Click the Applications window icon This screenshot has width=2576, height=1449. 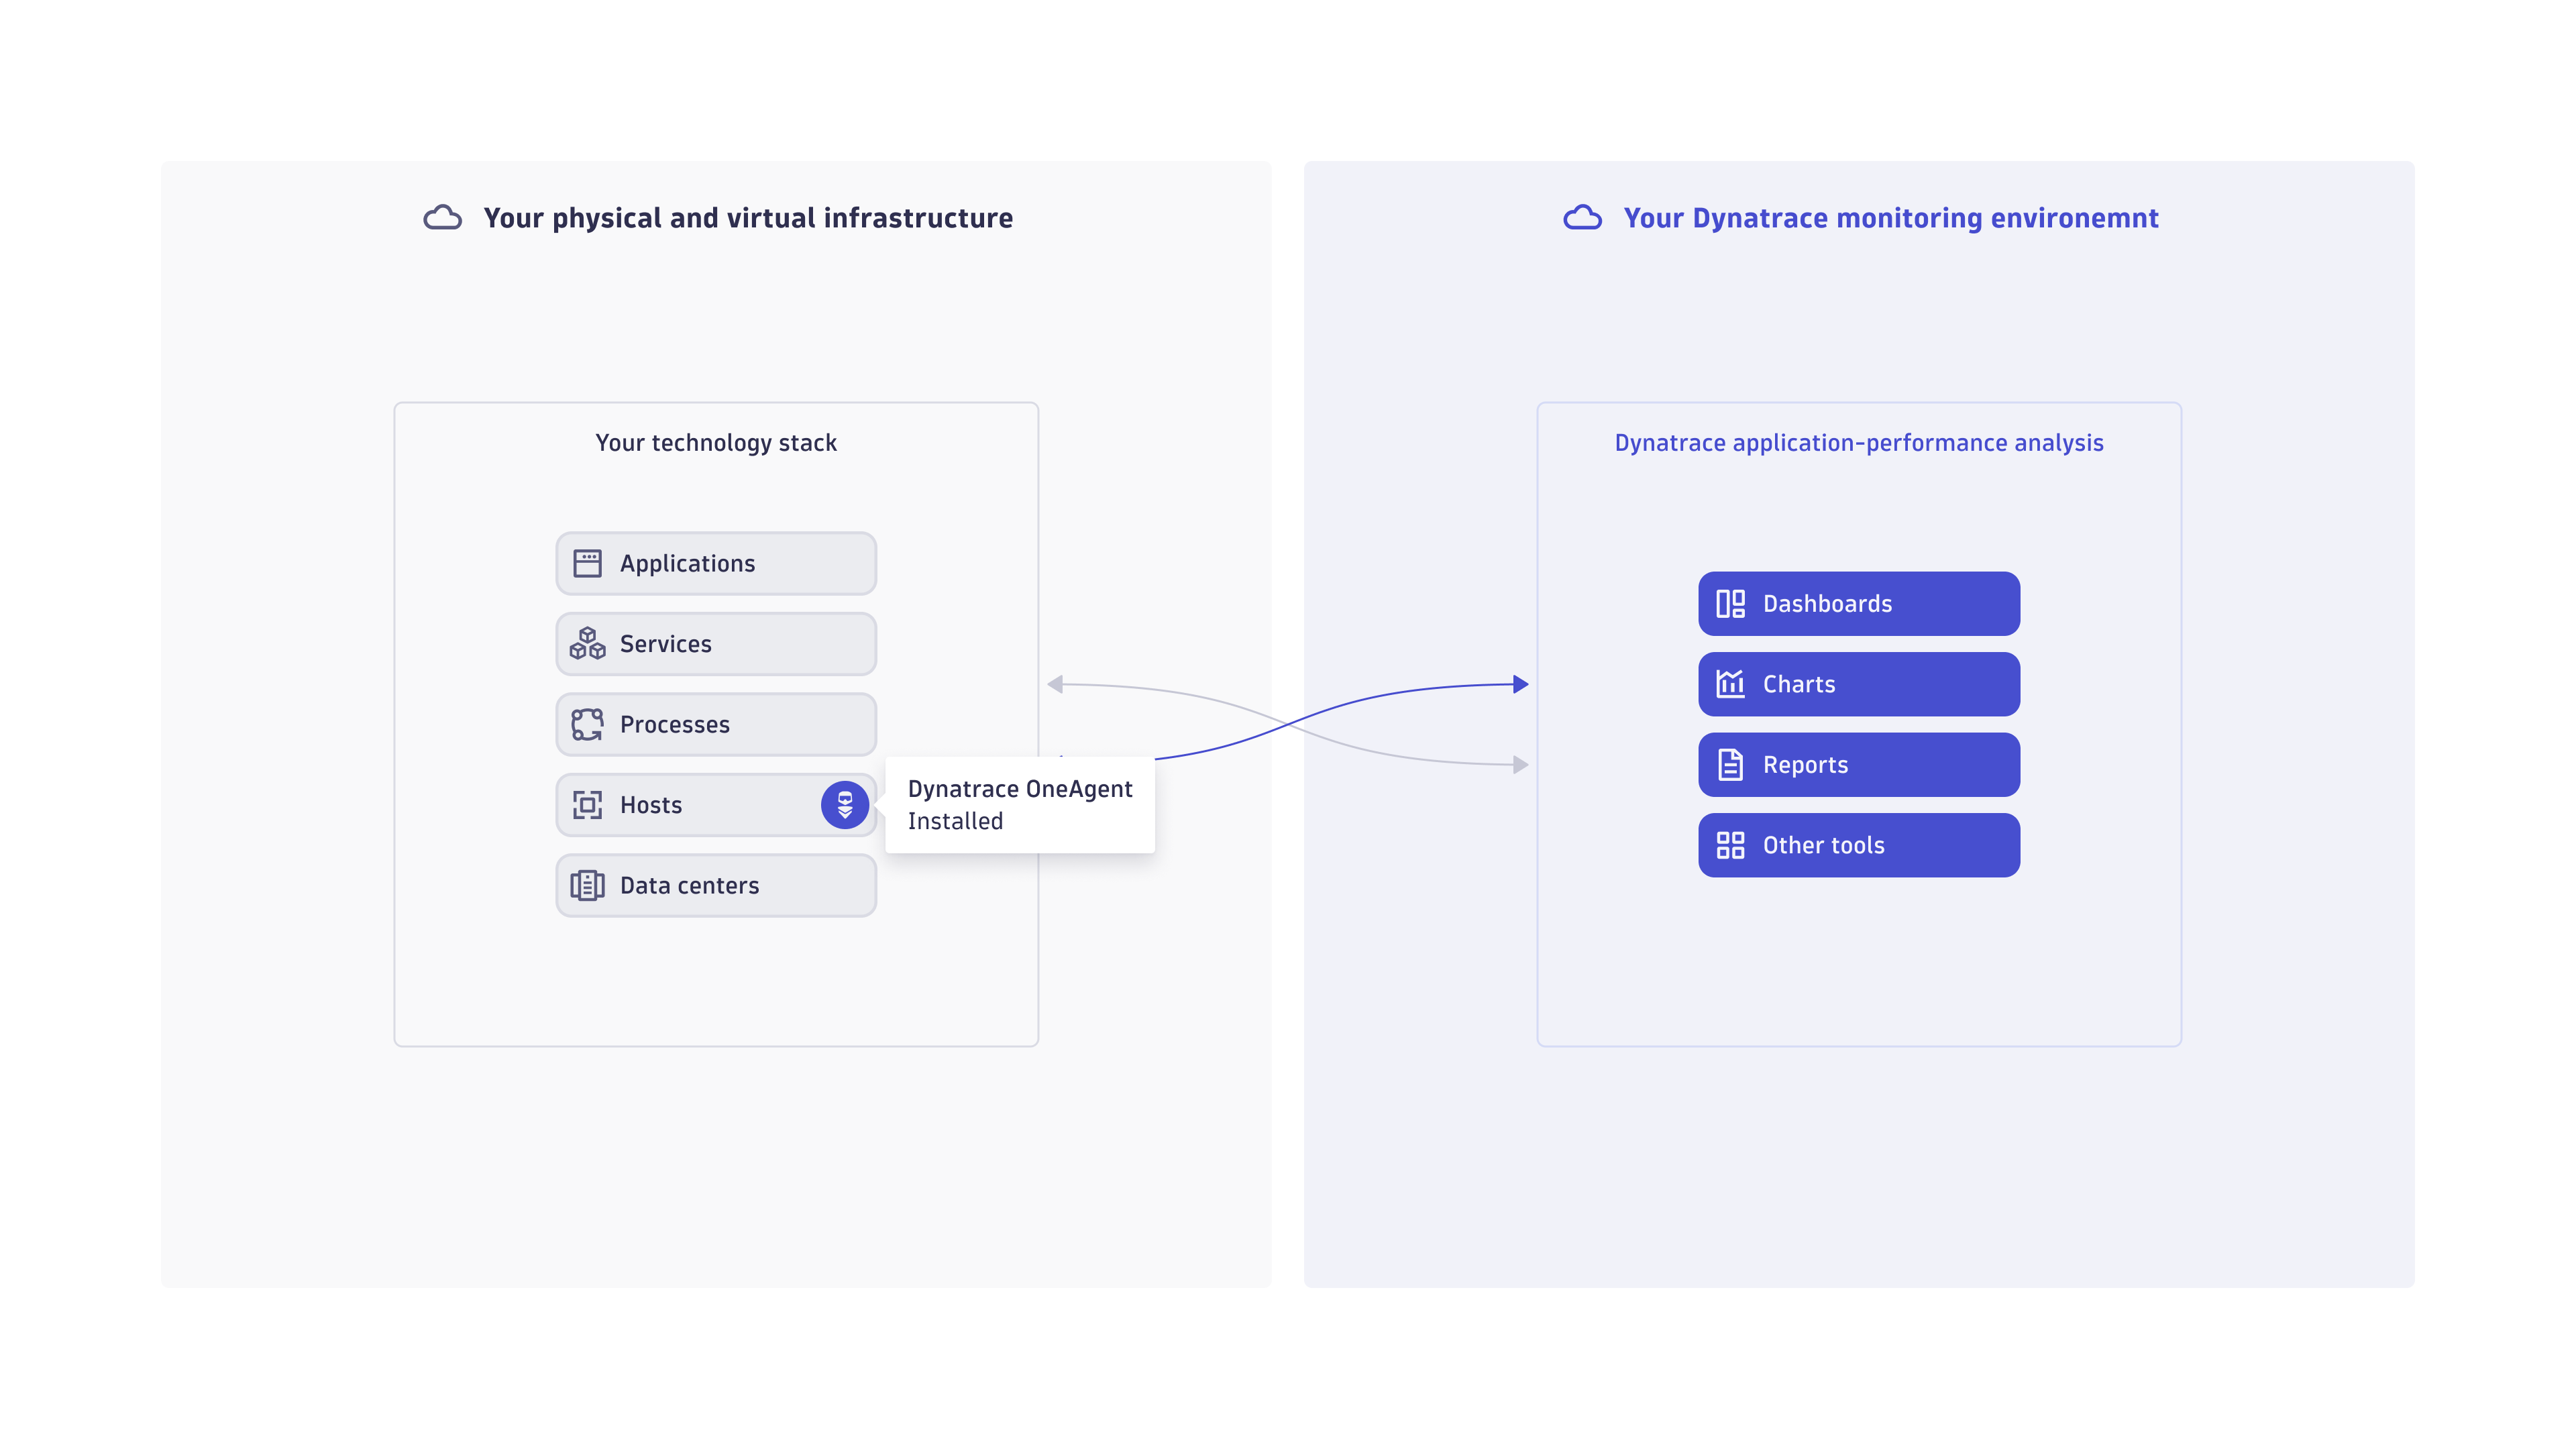pos(589,563)
